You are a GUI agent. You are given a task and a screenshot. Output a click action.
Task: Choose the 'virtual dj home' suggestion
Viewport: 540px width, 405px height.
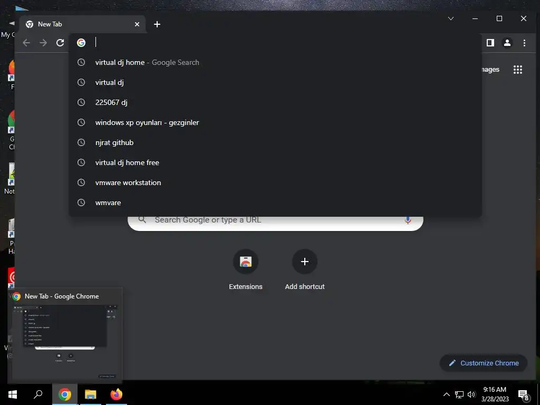click(275, 62)
